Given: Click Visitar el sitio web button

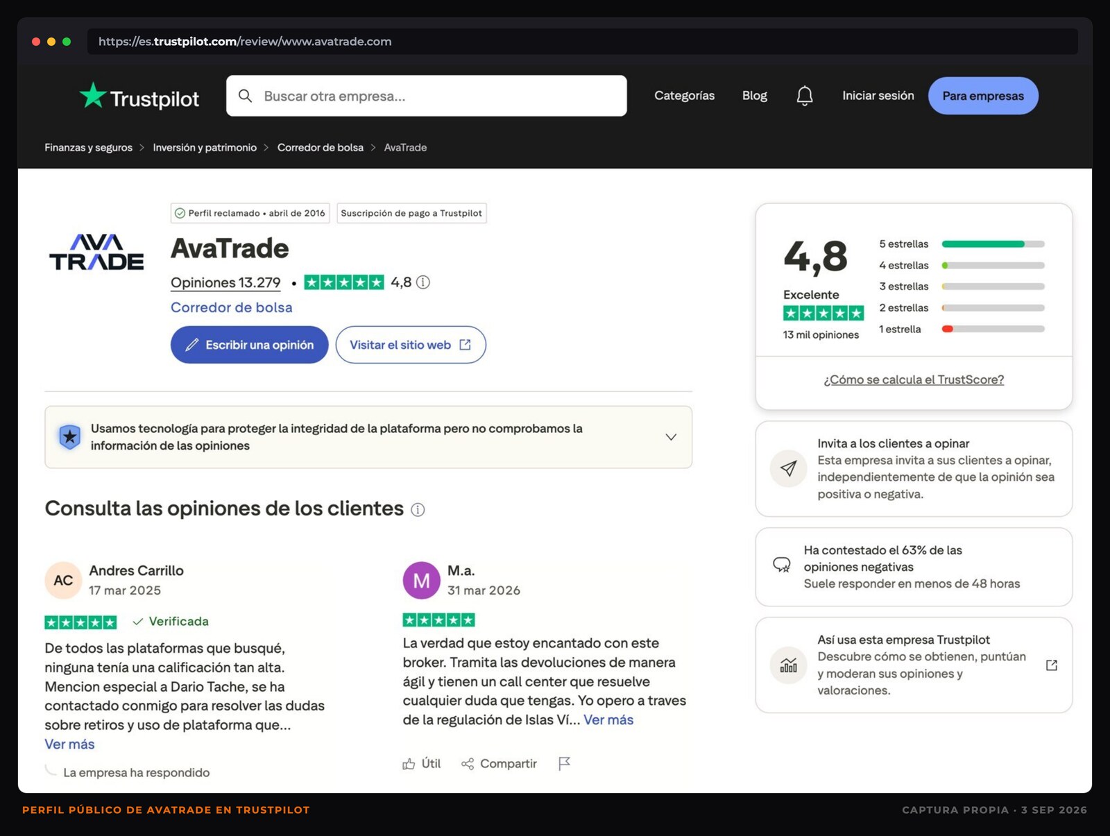Looking at the screenshot, I should [410, 345].
